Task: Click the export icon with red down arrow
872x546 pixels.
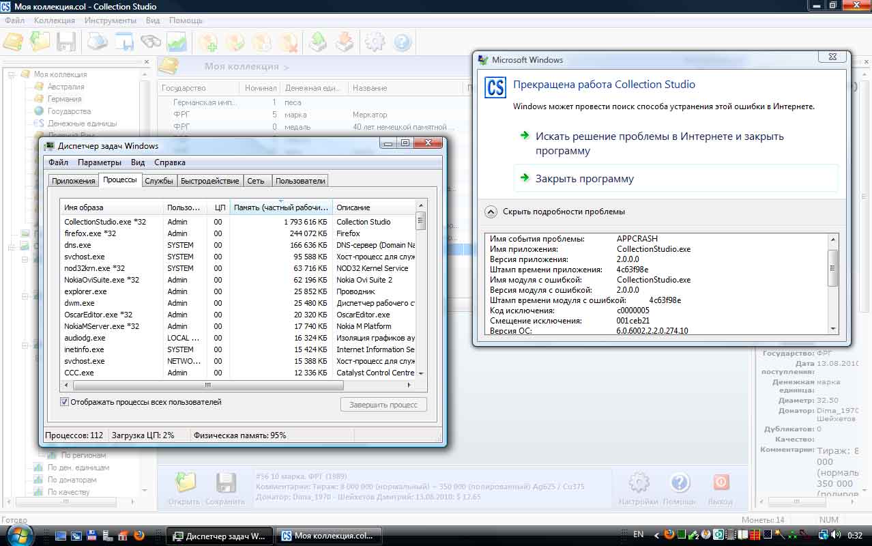Action: [345, 42]
